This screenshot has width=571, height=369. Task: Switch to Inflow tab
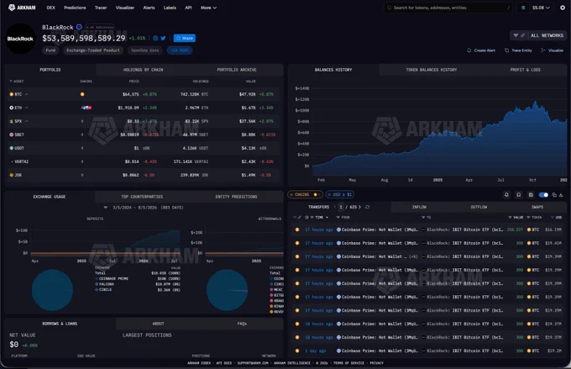[x=419, y=207]
